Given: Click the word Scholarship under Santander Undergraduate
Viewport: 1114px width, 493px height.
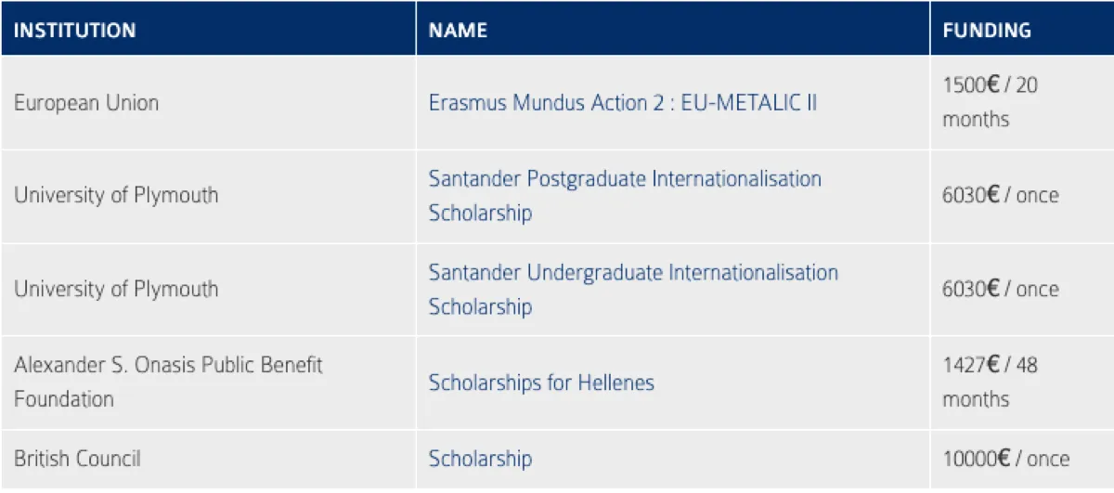Looking at the screenshot, I should point(480,306).
